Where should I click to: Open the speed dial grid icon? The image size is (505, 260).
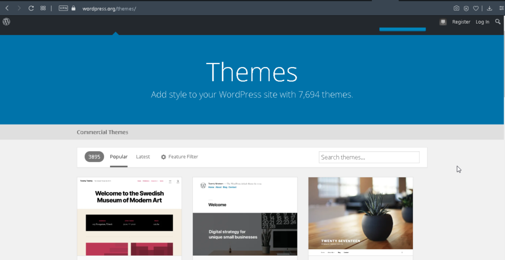(43, 8)
